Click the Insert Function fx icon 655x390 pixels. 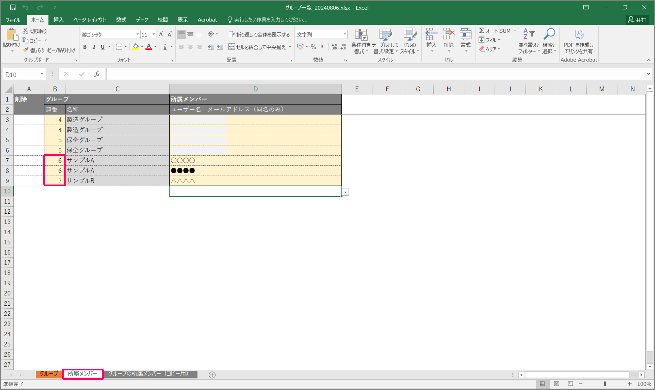click(x=97, y=74)
